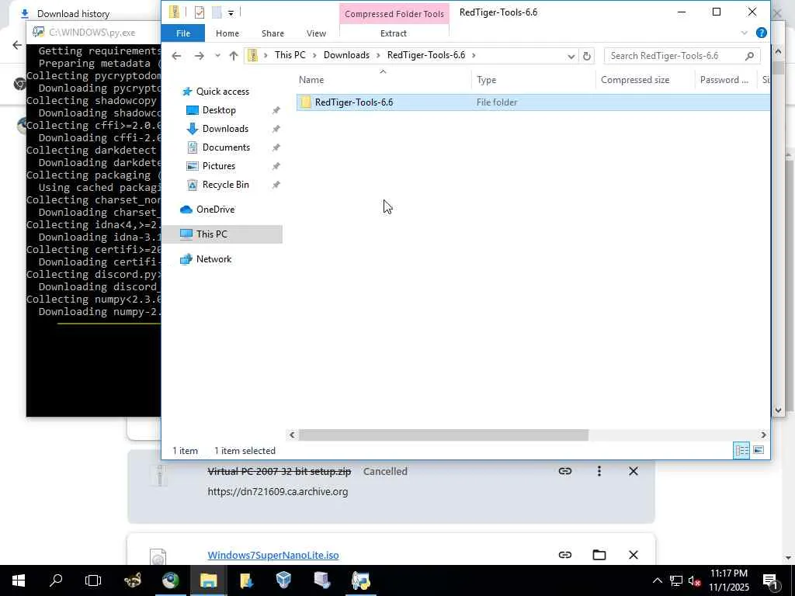Open the Action Center notifications icon
Image resolution: width=795 pixels, height=596 pixels.
[770, 580]
